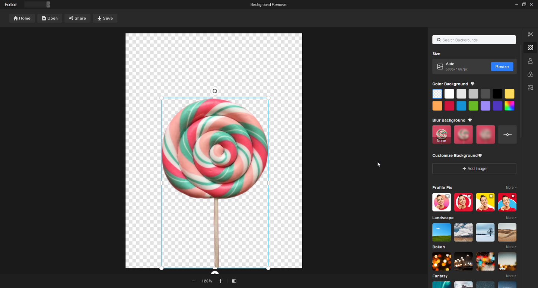The height and width of the screenshot is (288, 538).
Task: Open the flask effects tool
Action: (x=530, y=61)
